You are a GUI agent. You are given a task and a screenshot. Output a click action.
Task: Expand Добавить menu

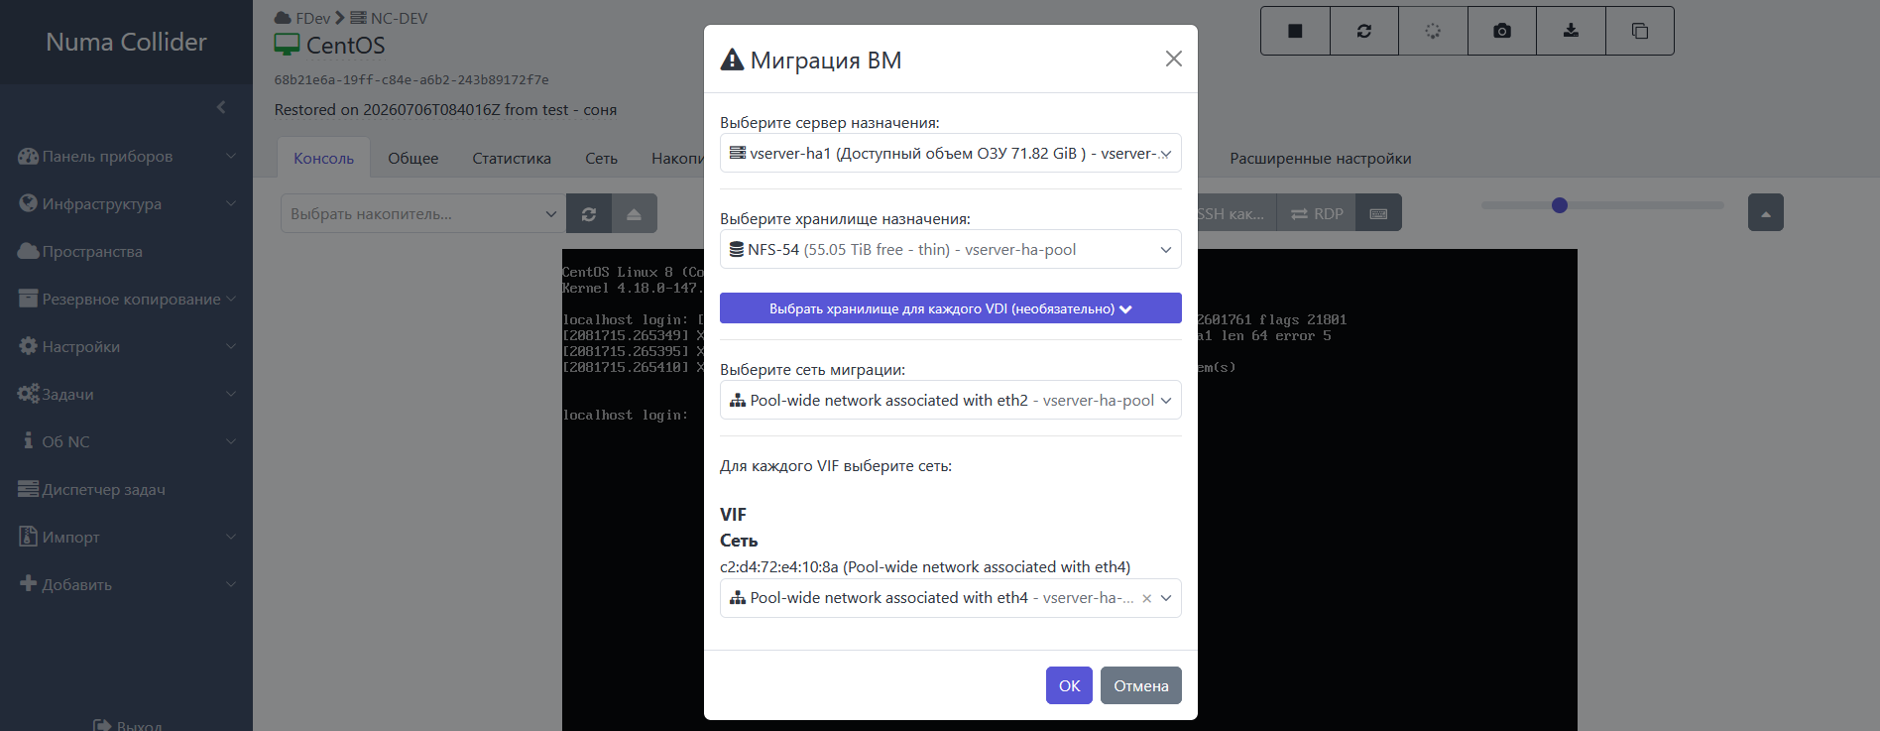127,584
